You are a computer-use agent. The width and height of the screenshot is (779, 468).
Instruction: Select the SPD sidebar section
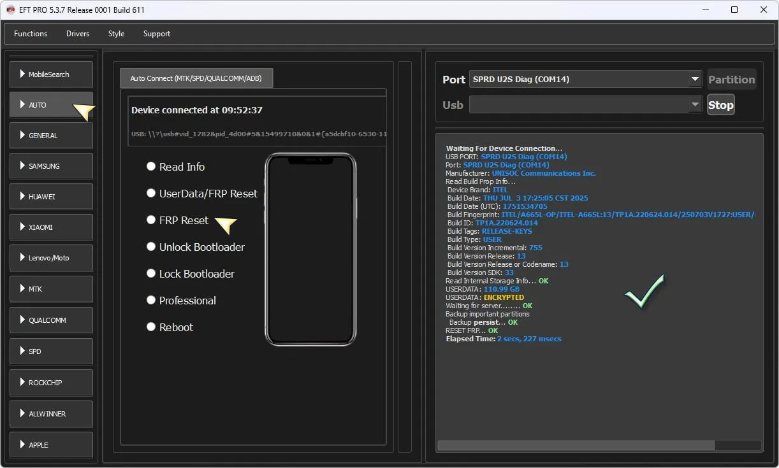51,351
